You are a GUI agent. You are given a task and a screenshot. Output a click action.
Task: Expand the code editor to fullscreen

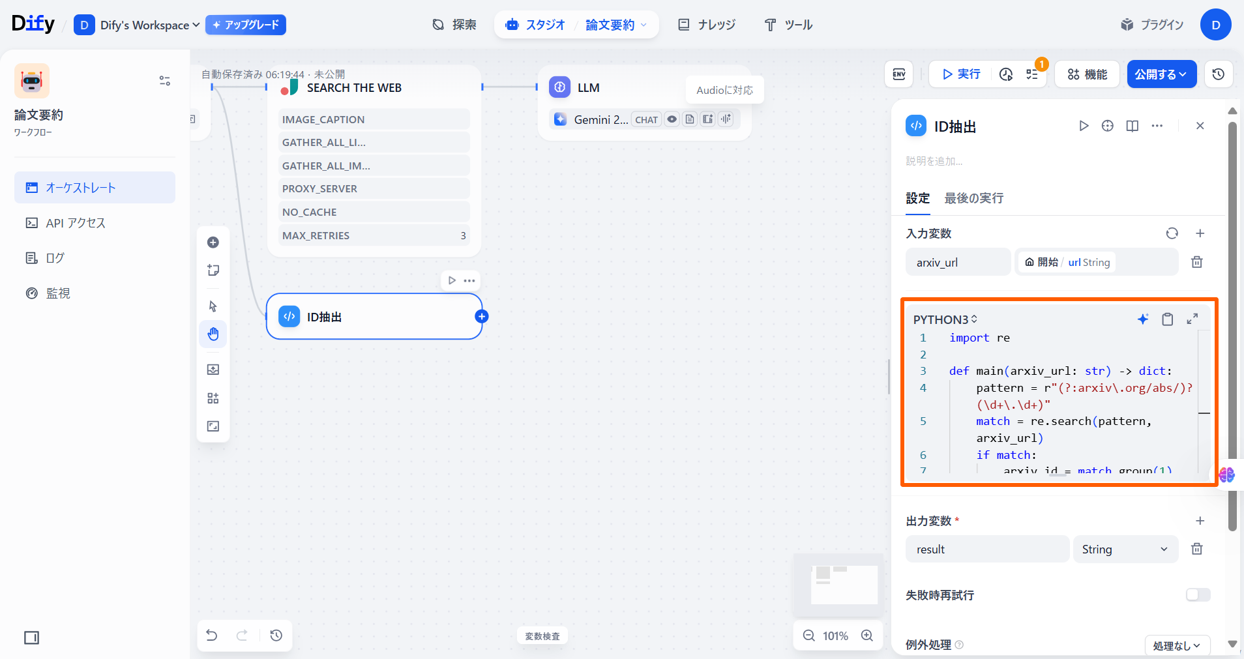click(1192, 319)
